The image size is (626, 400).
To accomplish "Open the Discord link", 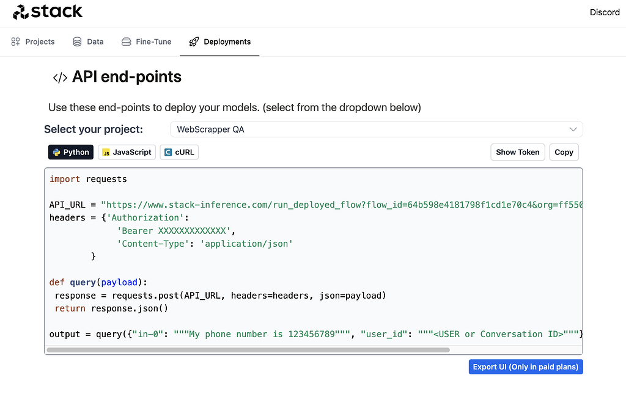I will click(x=604, y=12).
